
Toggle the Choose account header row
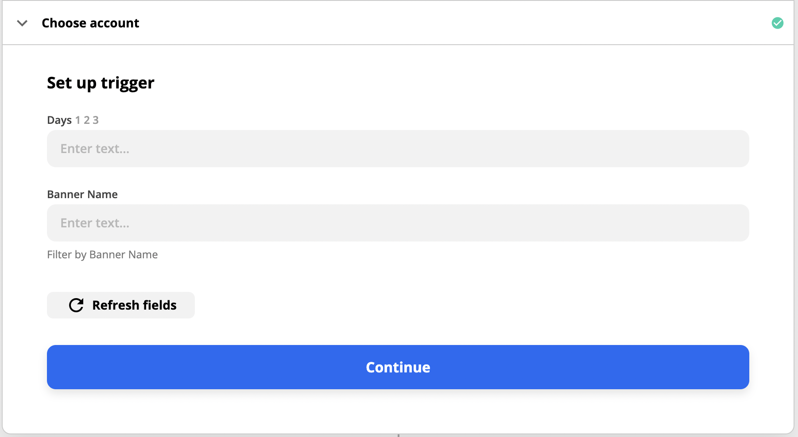click(x=398, y=23)
